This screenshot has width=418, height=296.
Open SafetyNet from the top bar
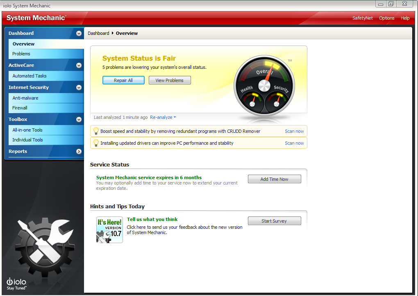362,18
